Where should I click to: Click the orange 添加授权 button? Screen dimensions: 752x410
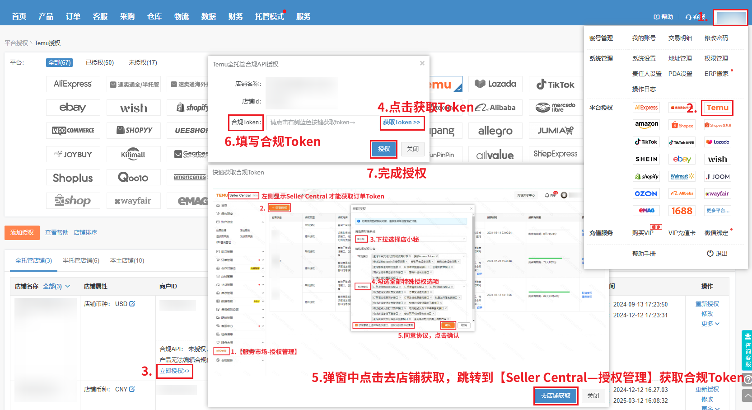[22, 233]
